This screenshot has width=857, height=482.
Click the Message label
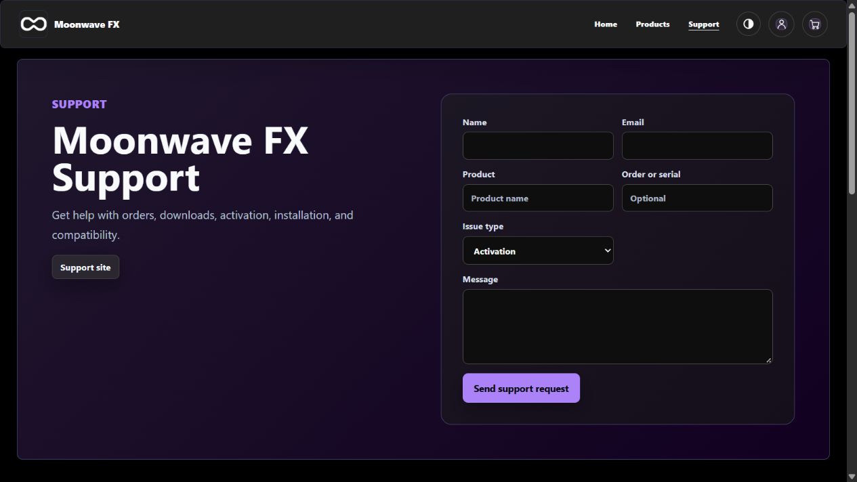pos(480,280)
